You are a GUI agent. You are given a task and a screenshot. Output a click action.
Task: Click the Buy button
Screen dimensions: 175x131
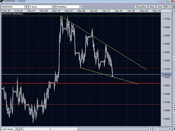(152, 7)
